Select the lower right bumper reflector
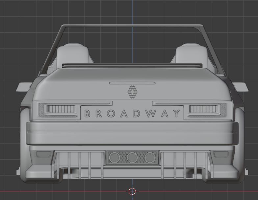 click(220, 154)
